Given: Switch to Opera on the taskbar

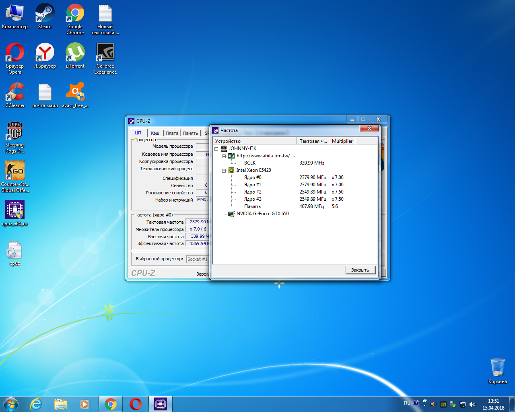Looking at the screenshot, I should pos(136,404).
